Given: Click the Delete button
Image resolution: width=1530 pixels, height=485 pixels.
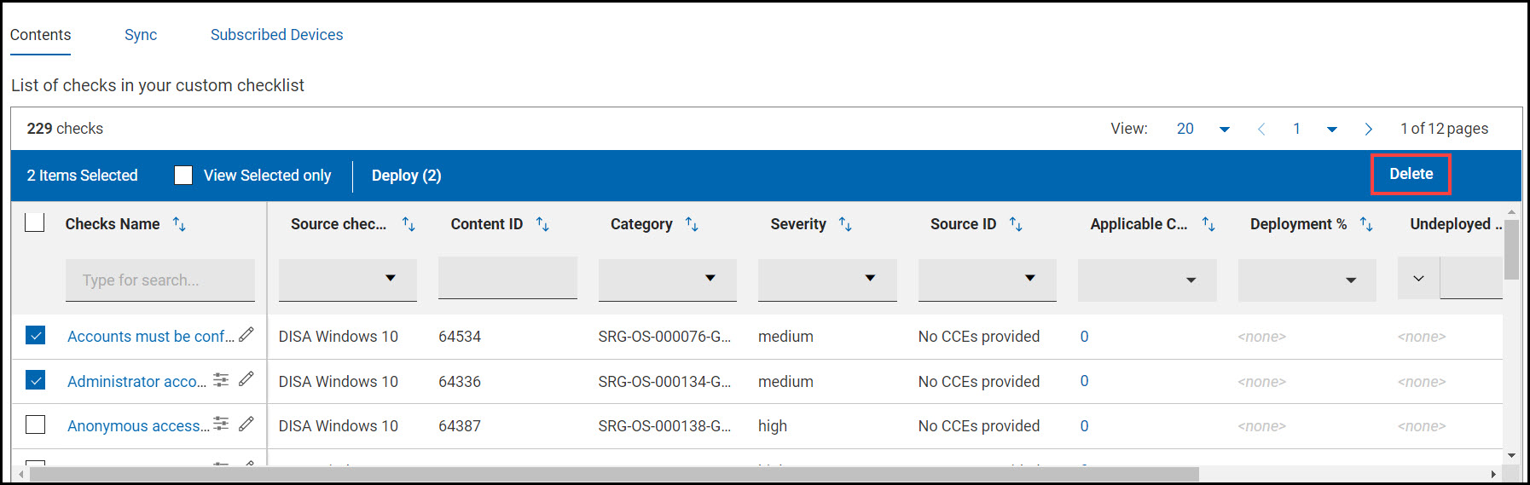Looking at the screenshot, I should [x=1411, y=174].
